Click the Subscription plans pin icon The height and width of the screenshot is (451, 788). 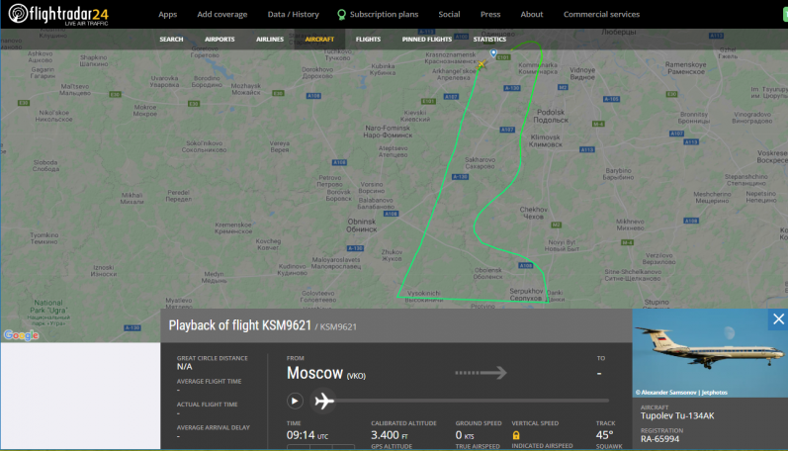coord(341,15)
